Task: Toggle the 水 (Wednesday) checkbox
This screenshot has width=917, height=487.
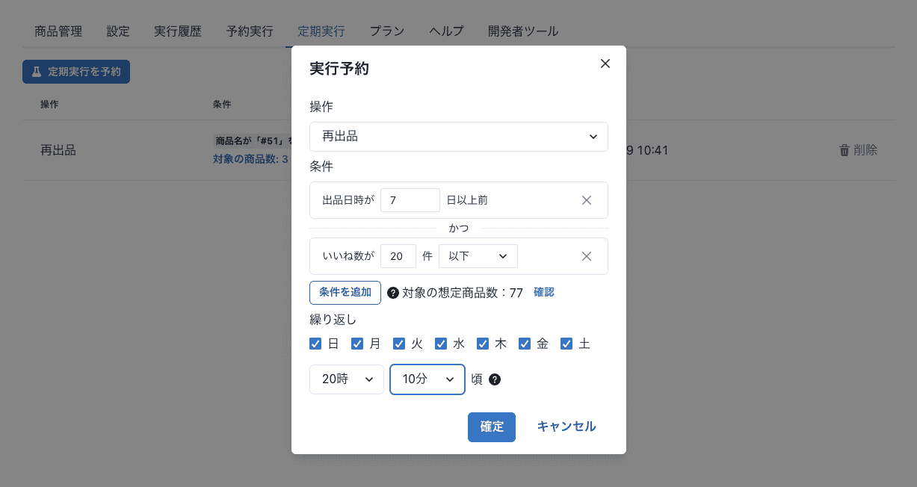Action: (x=441, y=344)
